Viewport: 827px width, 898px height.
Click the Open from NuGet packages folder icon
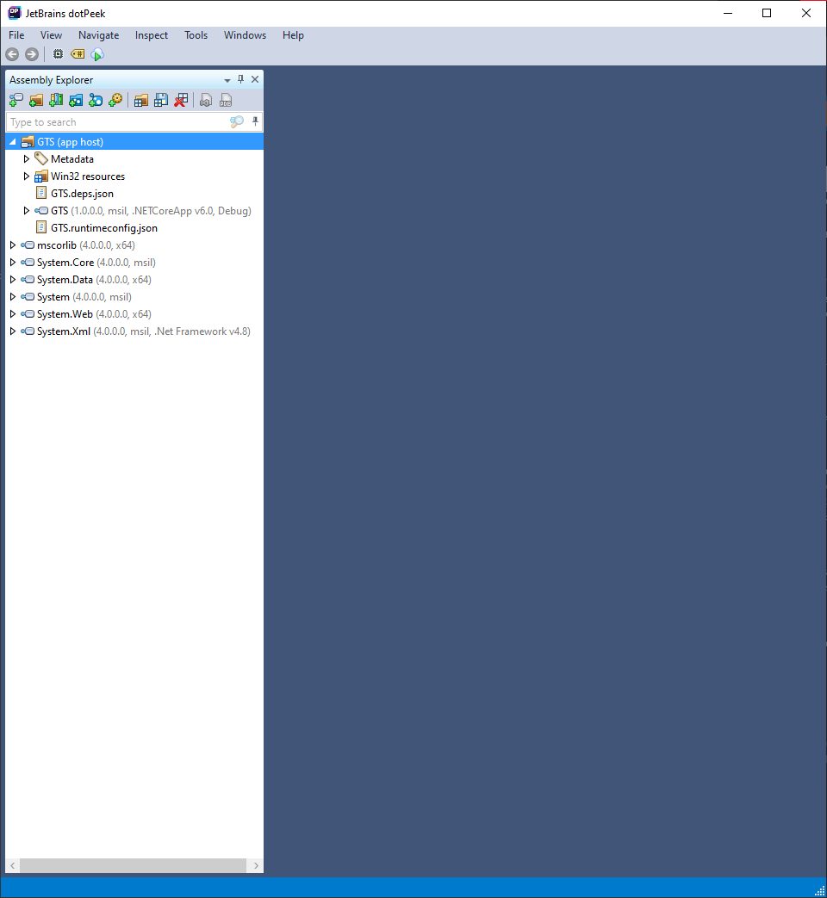[x=76, y=101]
